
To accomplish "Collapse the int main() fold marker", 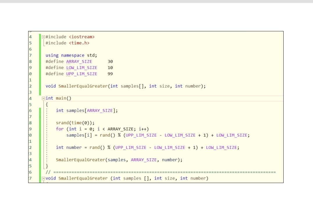I will [x=43, y=98].
